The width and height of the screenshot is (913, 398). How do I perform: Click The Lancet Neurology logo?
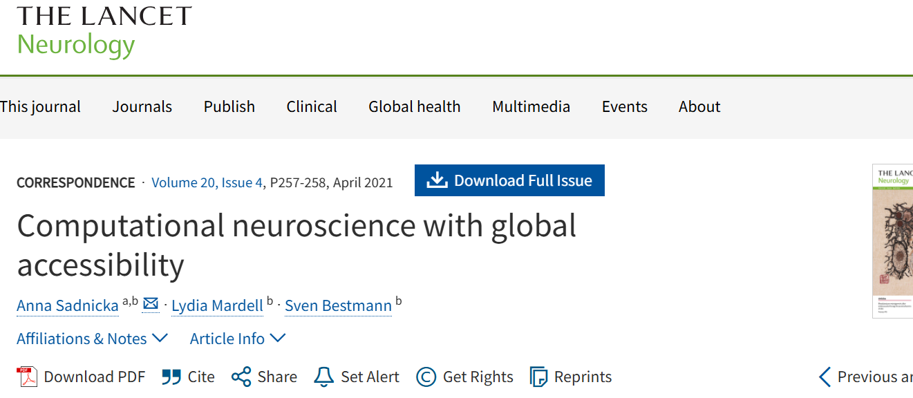point(104,31)
